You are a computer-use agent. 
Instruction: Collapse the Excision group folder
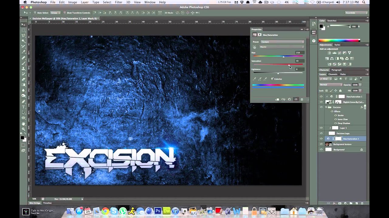pyautogui.click(x=326, y=107)
